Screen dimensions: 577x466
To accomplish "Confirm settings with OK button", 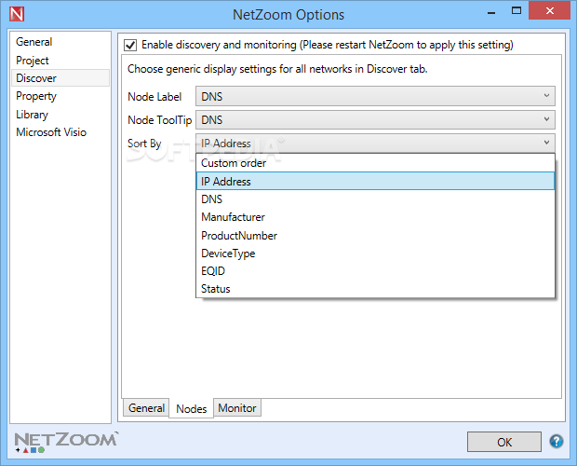I will (504, 442).
